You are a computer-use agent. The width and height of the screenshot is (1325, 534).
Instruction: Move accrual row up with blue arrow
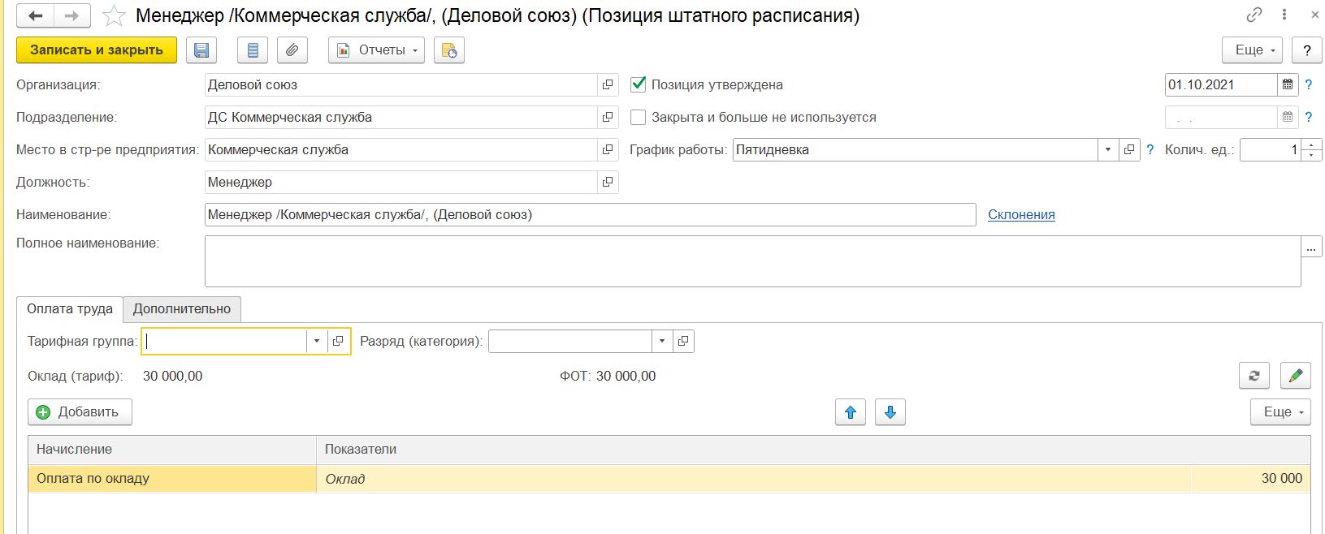click(x=850, y=412)
